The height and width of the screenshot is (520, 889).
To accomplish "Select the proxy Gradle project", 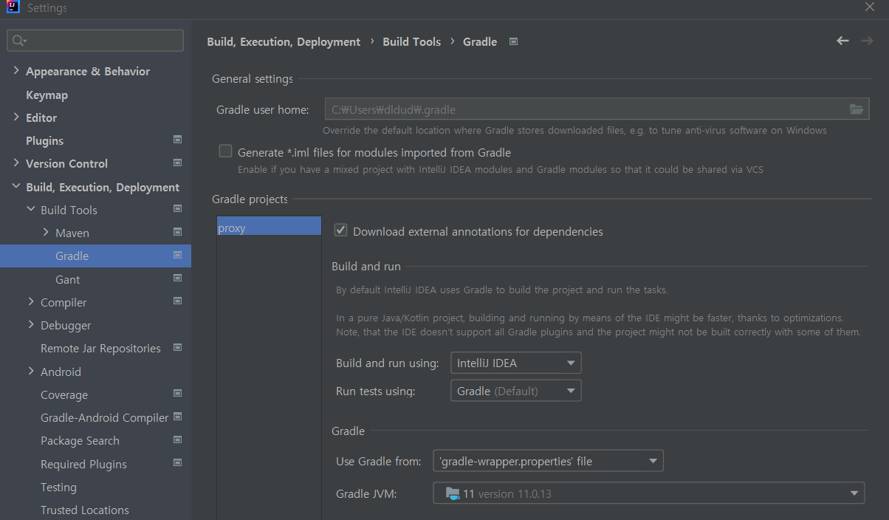I will coord(269,227).
